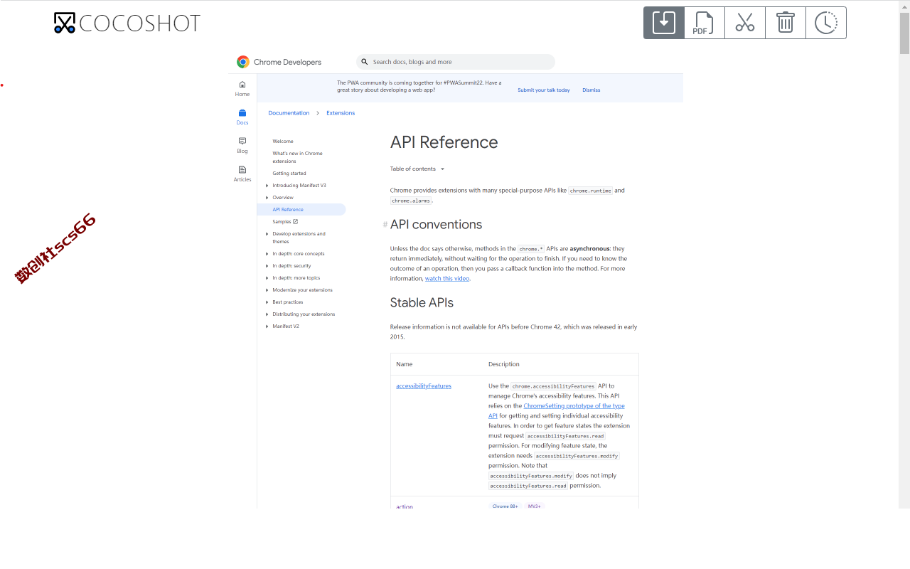Export the capture with the PDF icon
The width and height of the screenshot is (910, 569).
tap(704, 23)
